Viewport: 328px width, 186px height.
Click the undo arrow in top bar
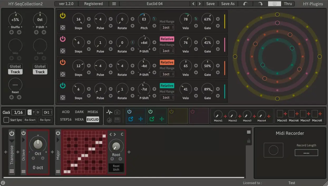pos(245,4)
